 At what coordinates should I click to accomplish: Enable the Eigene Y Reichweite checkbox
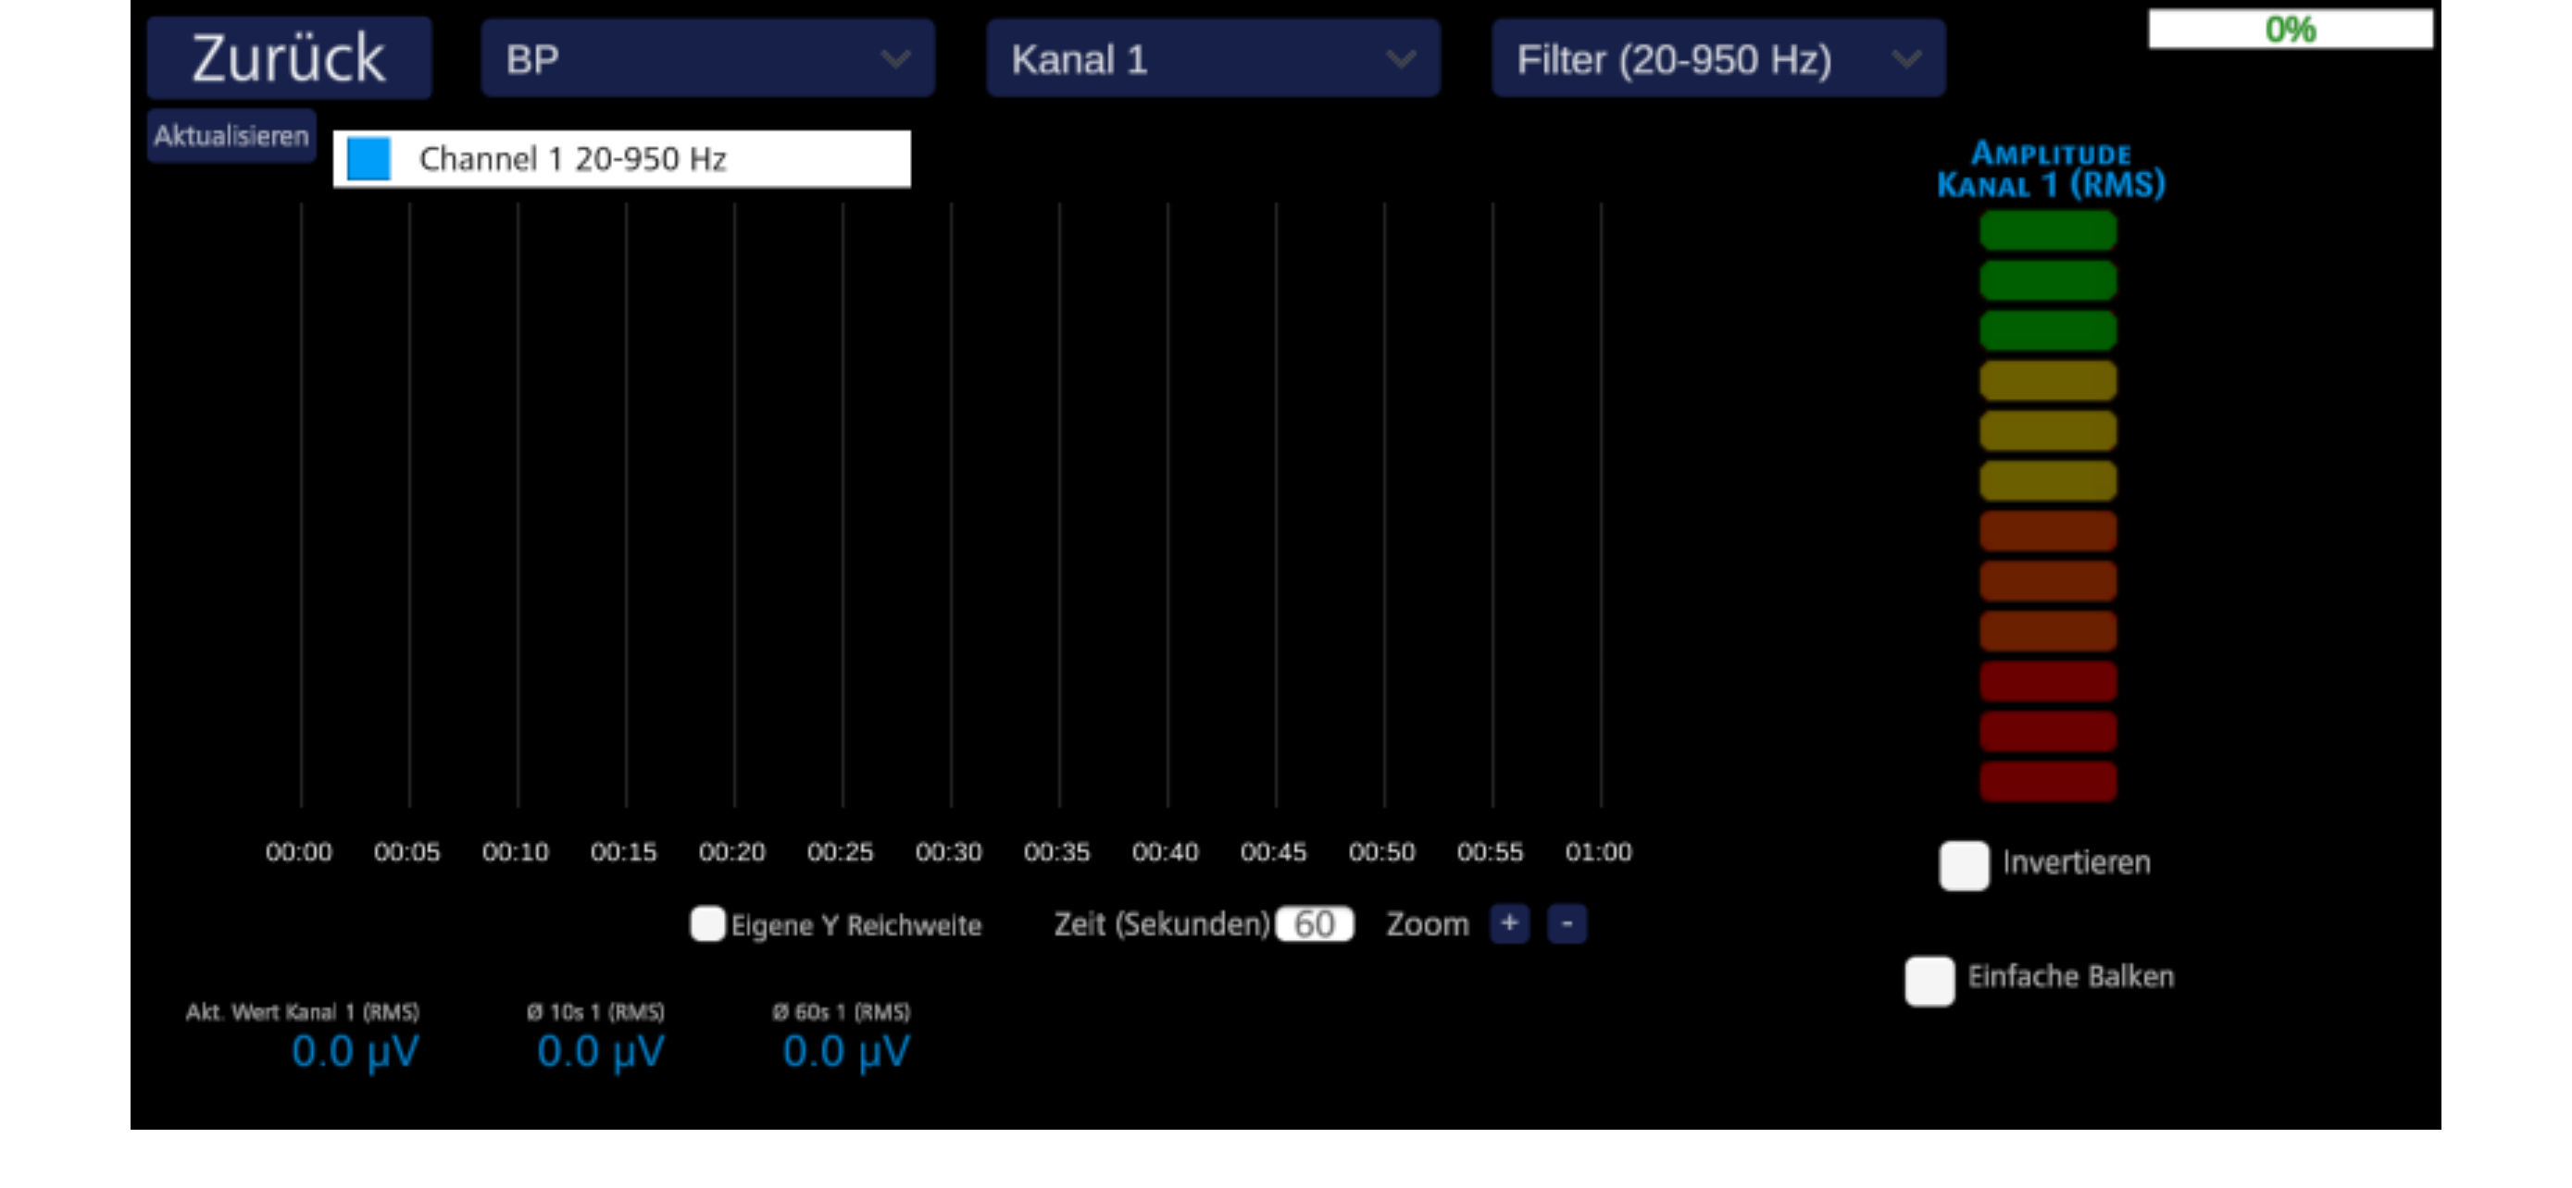point(707,923)
